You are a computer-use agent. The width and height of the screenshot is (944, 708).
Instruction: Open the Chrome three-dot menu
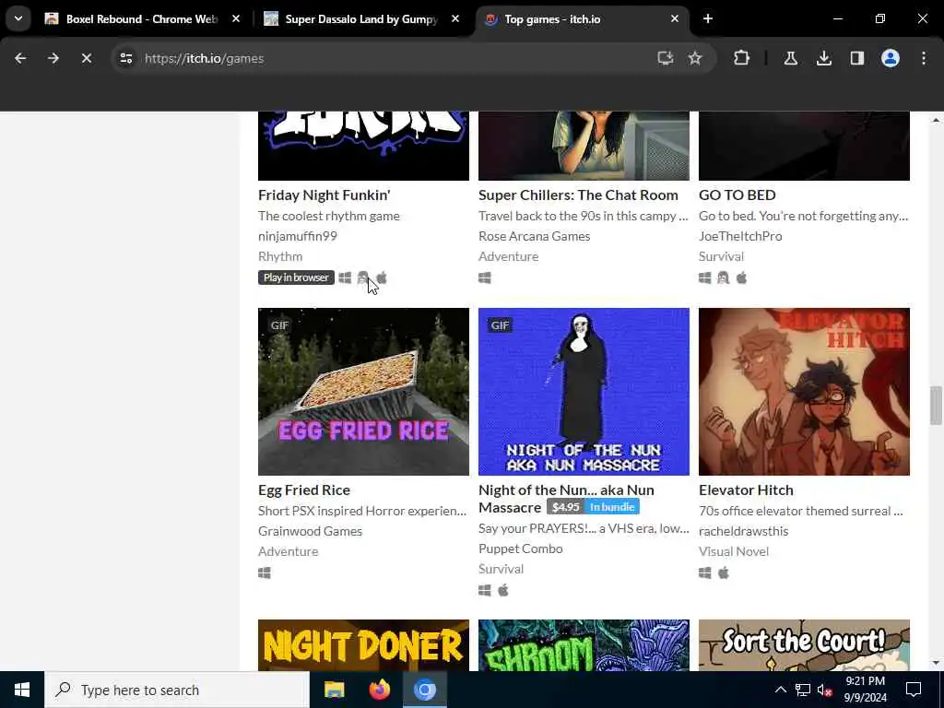pyautogui.click(x=924, y=58)
